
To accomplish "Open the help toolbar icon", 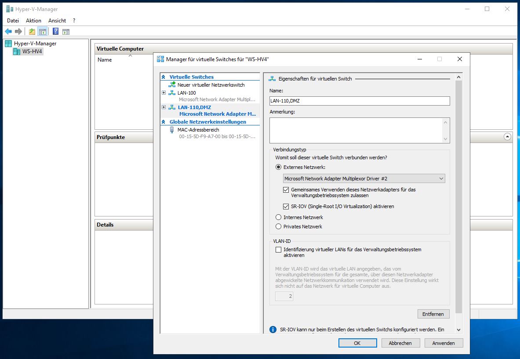I will pos(56,32).
